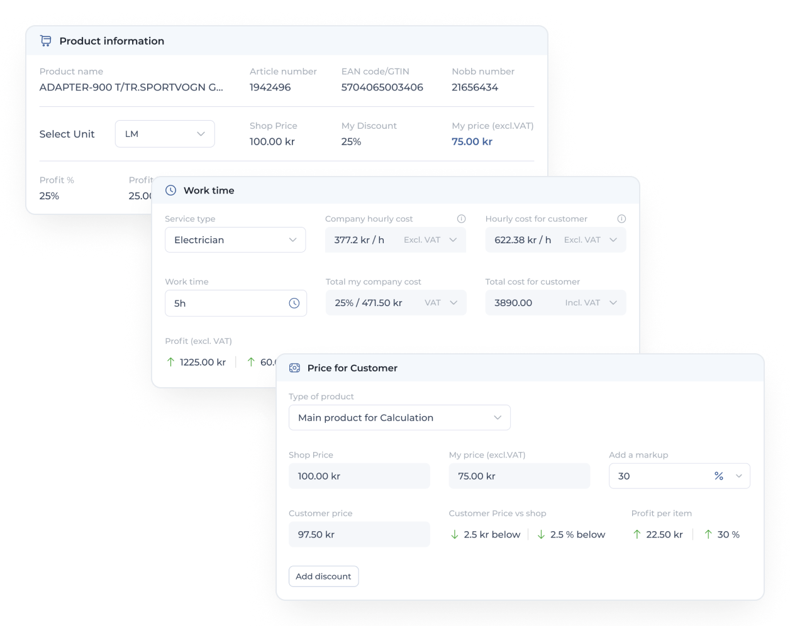The width and height of the screenshot is (790, 626).
Task: Click the 22.50 kr profit per item value
Action: 664,534
